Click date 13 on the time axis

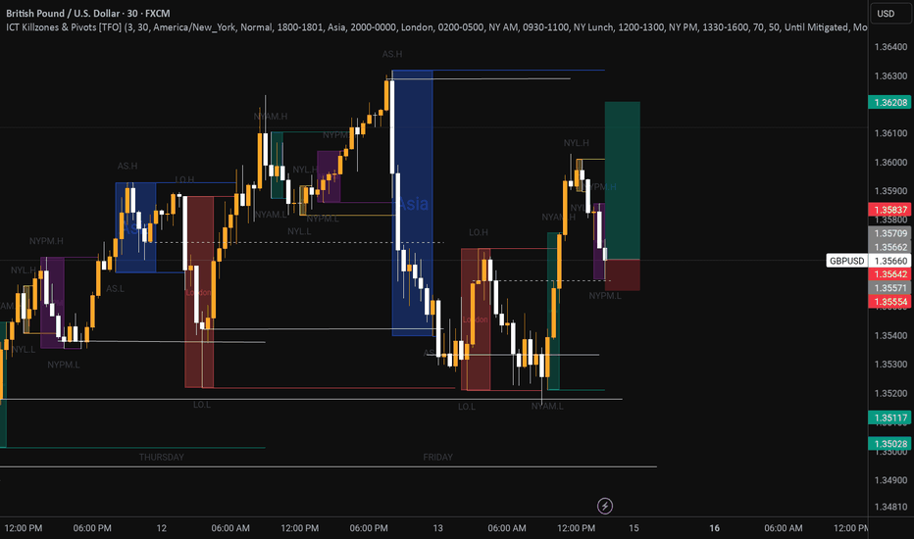click(x=437, y=528)
